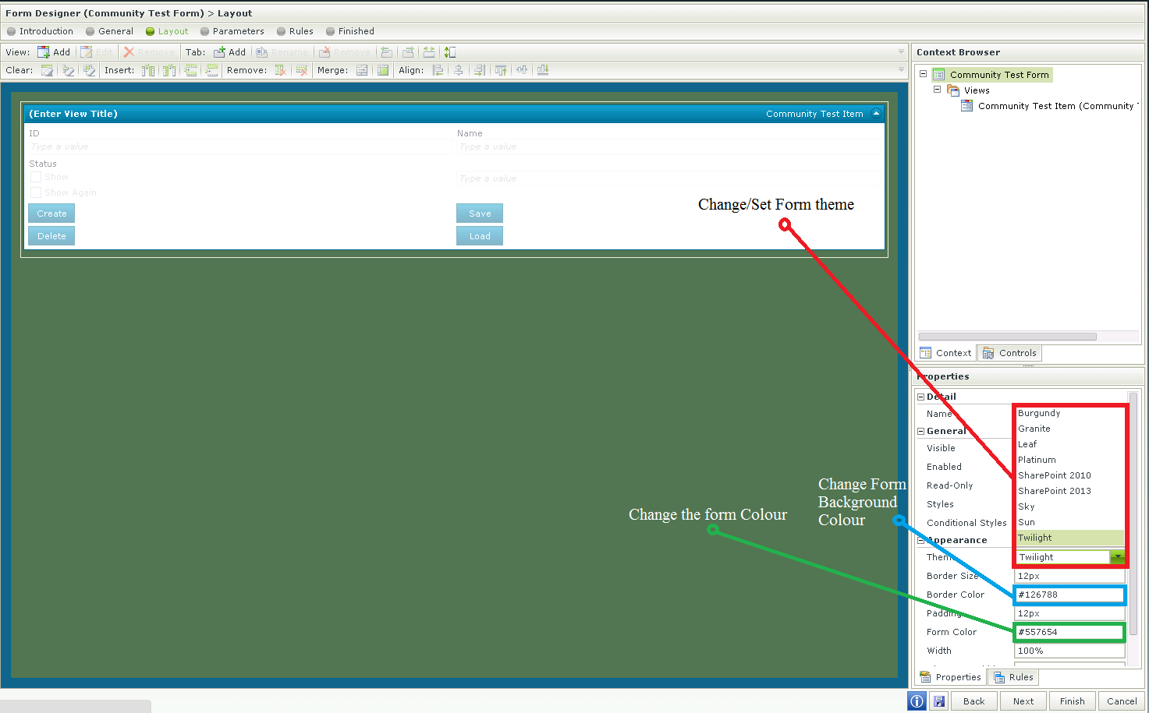1149x713 pixels.
Task: Click the View Add icon
Action: pos(44,52)
